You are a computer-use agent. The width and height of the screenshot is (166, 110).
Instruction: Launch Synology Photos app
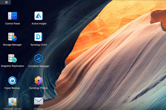(39, 80)
